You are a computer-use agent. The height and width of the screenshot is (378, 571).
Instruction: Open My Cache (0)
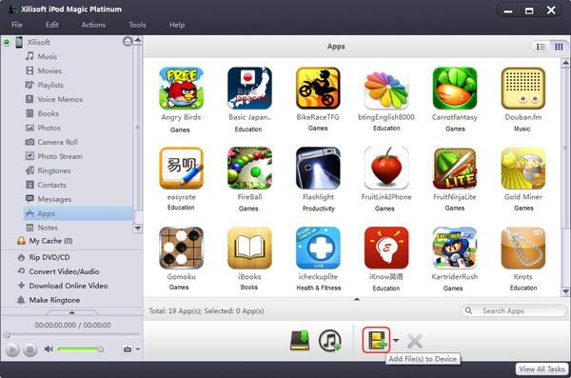50,241
